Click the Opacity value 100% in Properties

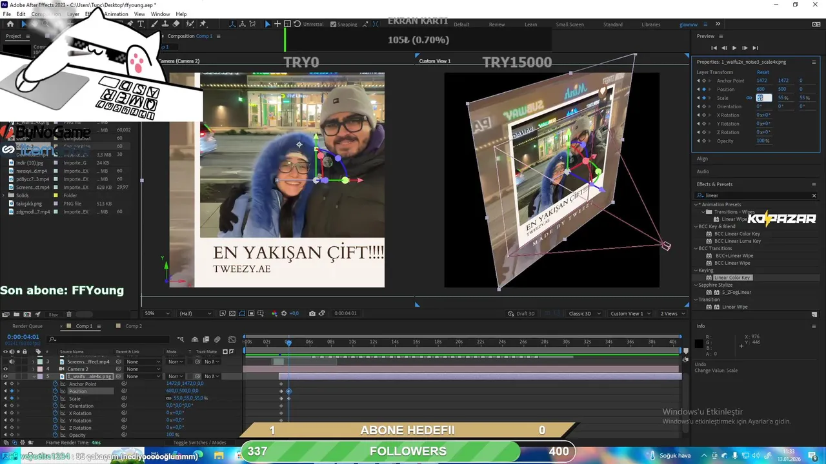[x=763, y=140]
